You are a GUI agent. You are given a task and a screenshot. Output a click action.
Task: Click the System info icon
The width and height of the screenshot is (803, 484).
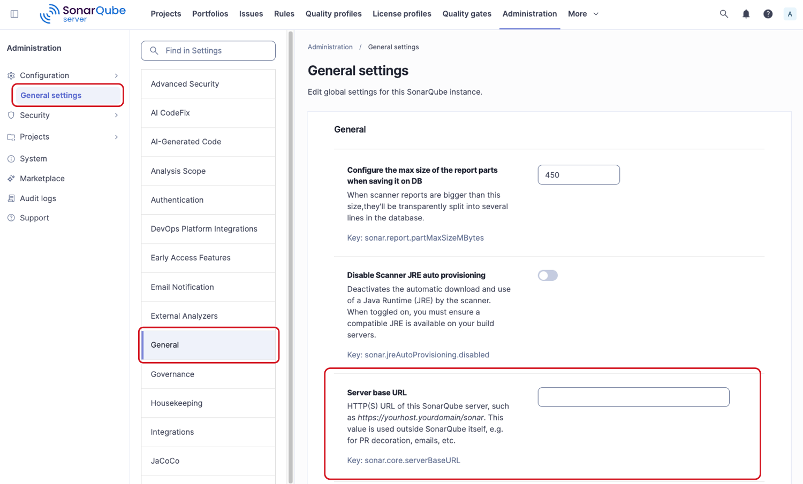click(11, 159)
